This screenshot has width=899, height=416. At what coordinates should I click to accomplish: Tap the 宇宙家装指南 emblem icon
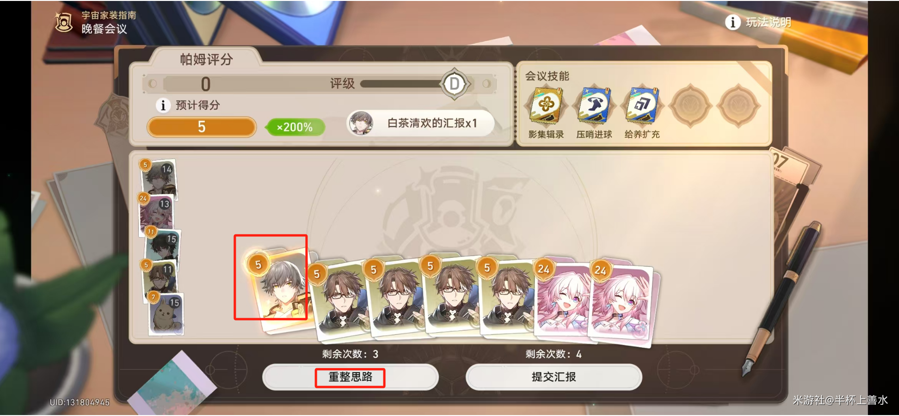point(64,22)
